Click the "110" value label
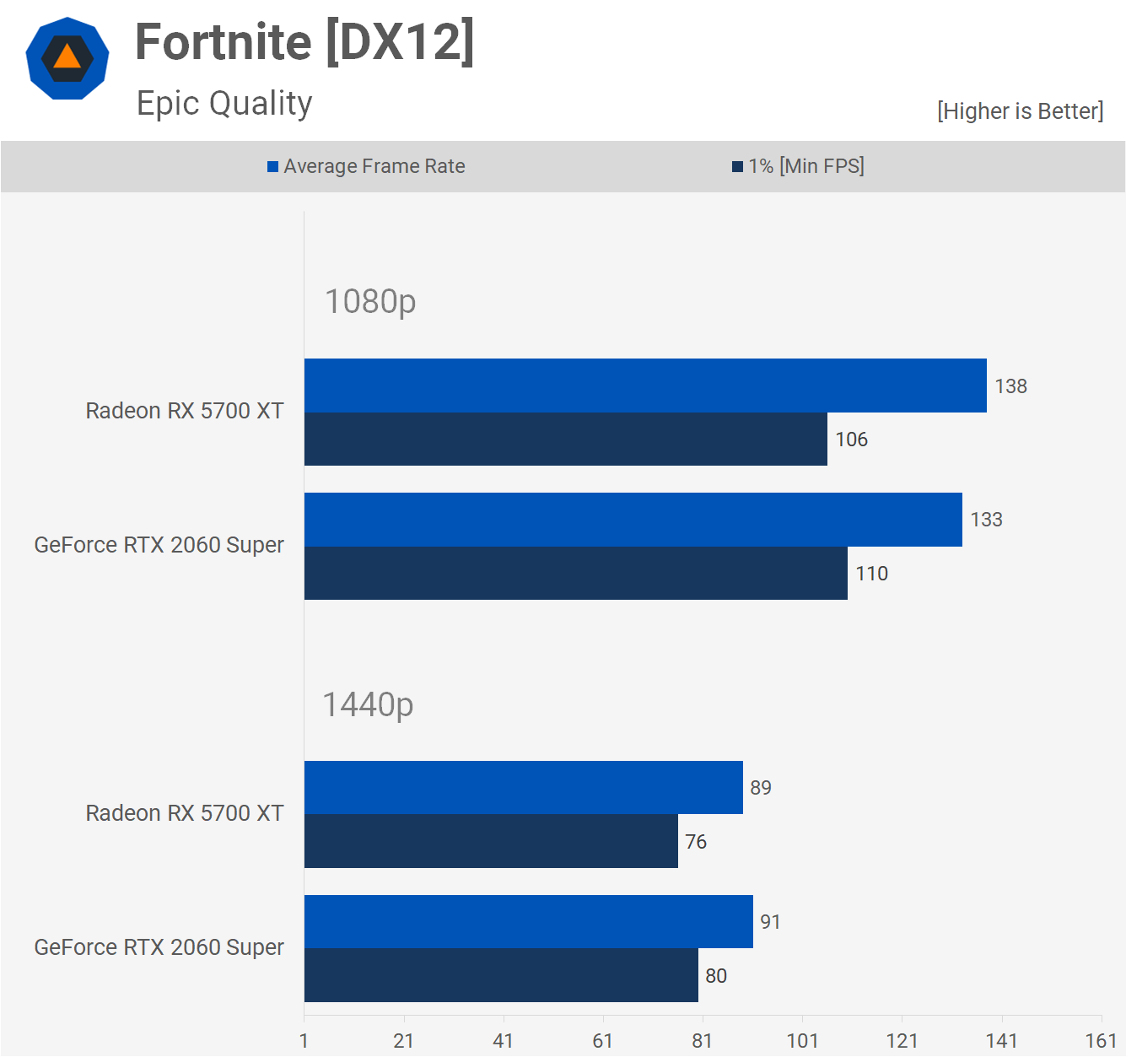1126x1057 pixels. click(x=871, y=574)
